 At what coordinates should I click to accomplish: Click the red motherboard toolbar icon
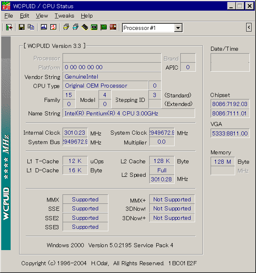[x=113, y=27]
